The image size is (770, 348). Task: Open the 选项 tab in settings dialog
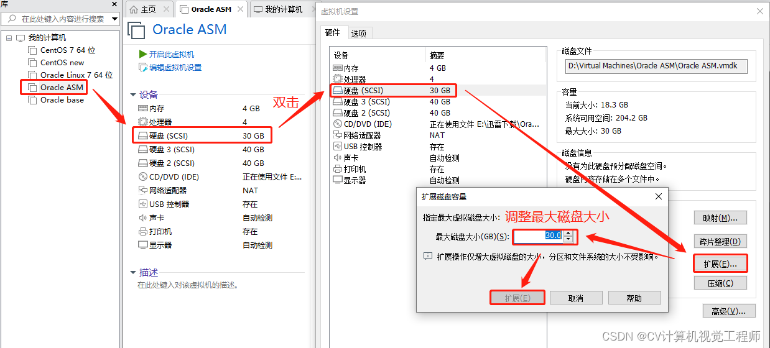point(358,33)
